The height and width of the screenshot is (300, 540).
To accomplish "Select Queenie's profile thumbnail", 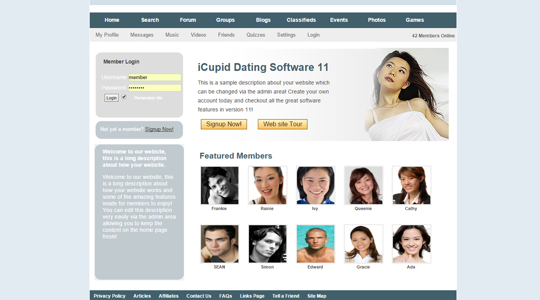I will pos(364,185).
